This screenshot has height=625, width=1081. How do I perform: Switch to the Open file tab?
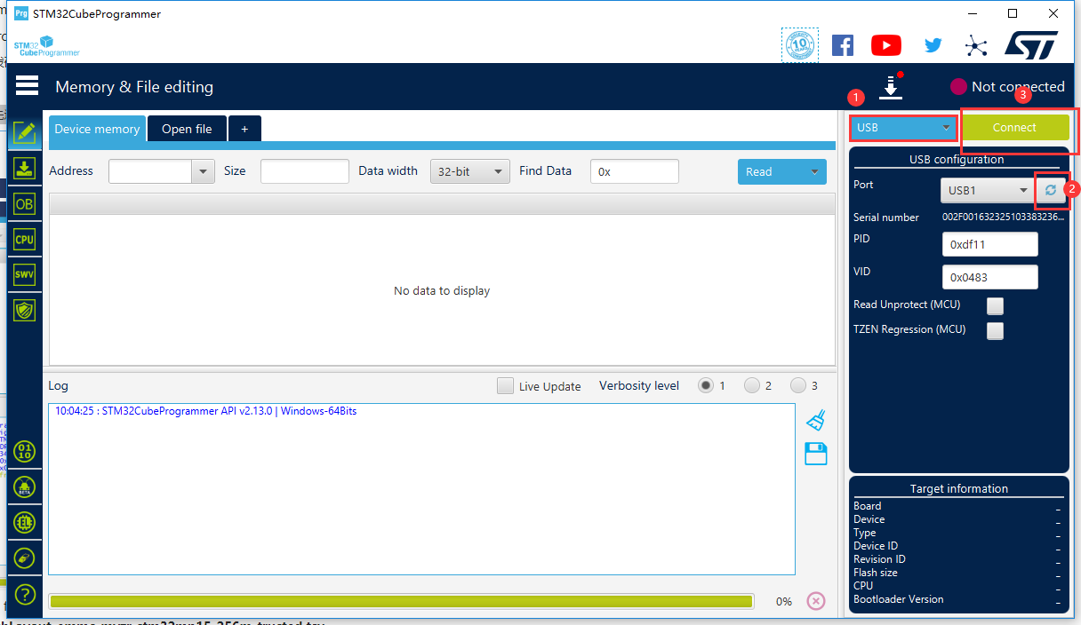[187, 129]
